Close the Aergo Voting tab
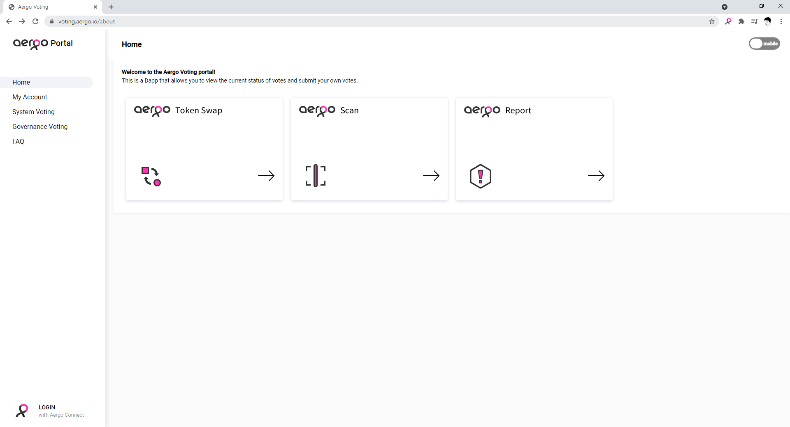The height and width of the screenshot is (427, 790). point(95,7)
